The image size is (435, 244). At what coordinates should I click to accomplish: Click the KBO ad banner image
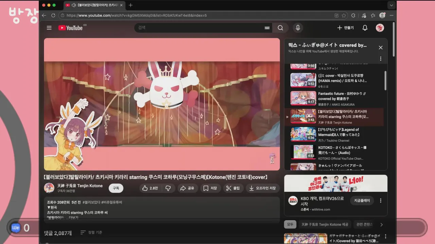coord(336,183)
